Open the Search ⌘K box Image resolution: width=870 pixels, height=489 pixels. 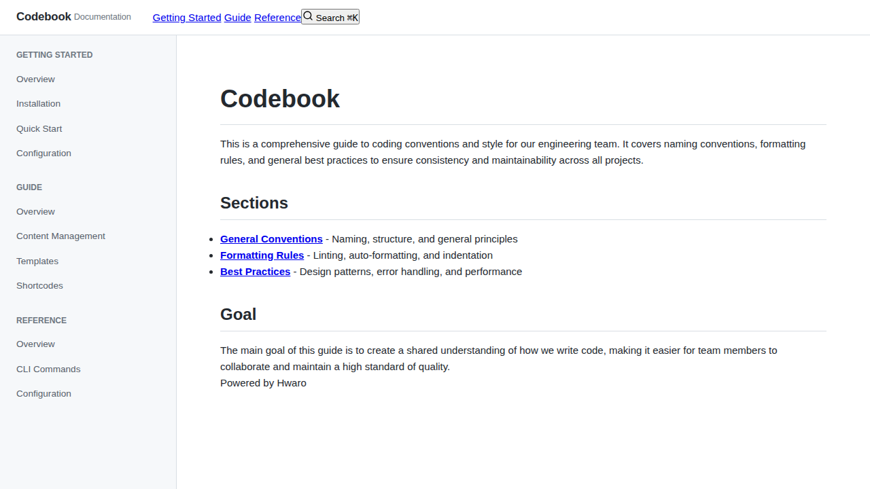(x=334, y=17)
